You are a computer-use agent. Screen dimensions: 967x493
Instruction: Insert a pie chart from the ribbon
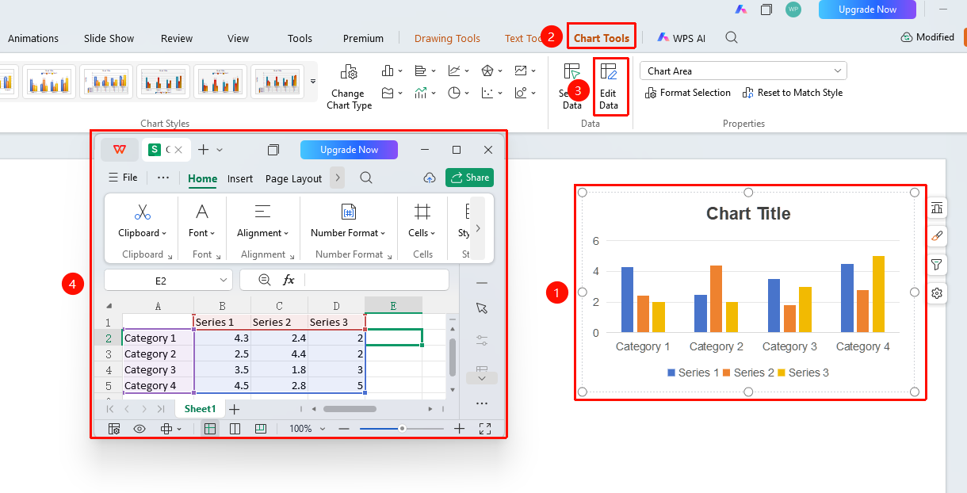click(x=454, y=93)
